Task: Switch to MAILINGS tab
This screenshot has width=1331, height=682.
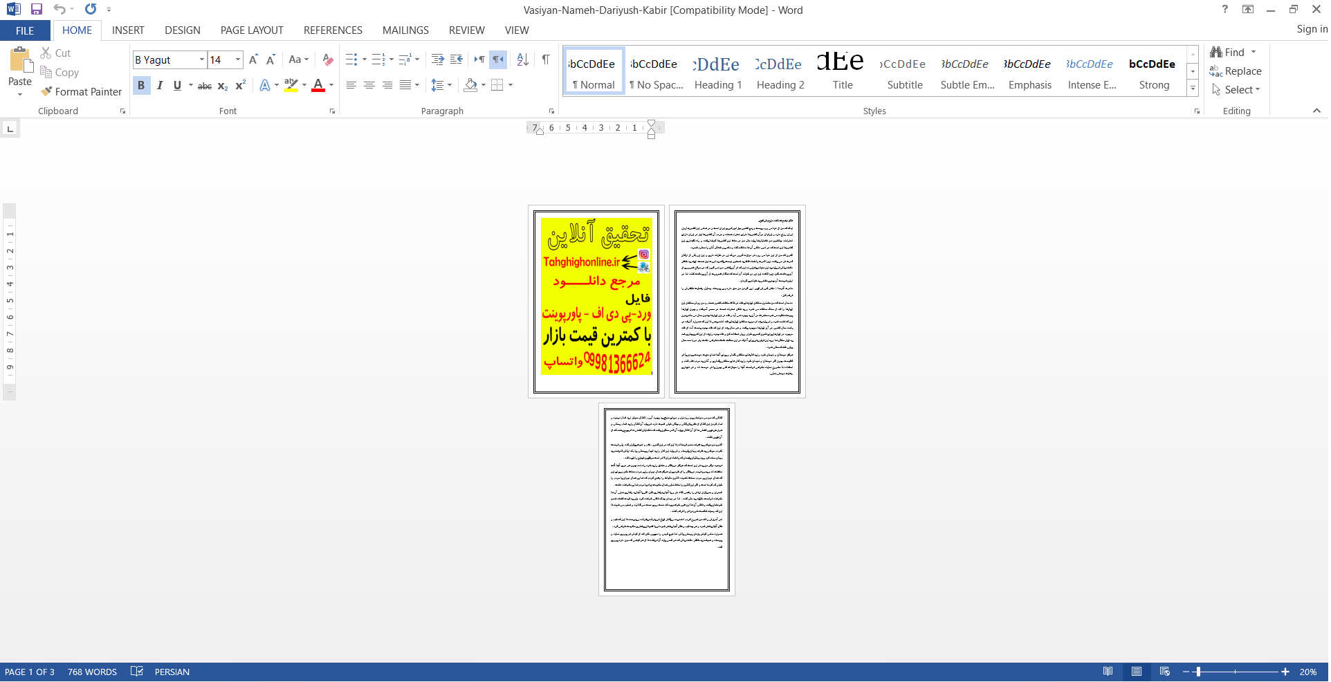Action: (x=405, y=30)
